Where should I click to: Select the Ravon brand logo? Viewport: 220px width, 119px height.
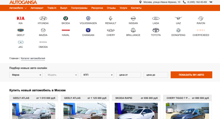pyautogui.click(x=201, y=18)
